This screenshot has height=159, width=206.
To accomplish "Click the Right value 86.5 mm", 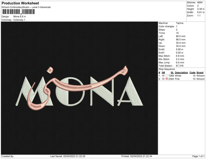I will tap(181, 39).
